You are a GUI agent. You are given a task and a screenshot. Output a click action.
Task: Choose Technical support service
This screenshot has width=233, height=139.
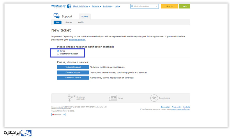[73, 67]
